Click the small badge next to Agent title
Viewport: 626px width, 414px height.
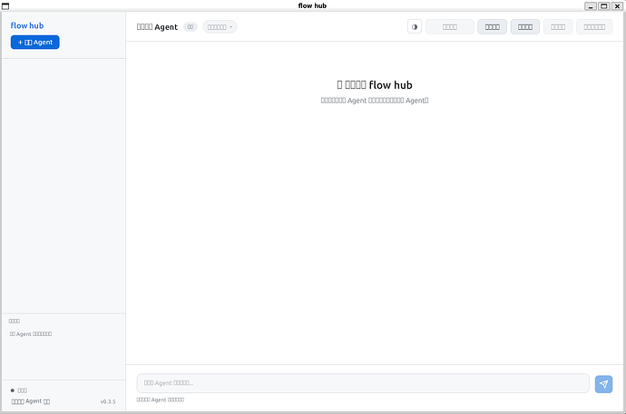(191, 27)
